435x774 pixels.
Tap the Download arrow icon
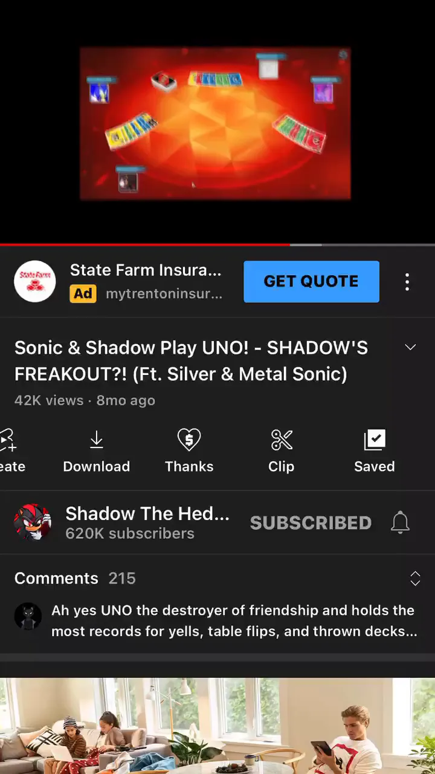[x=97, y=440]
